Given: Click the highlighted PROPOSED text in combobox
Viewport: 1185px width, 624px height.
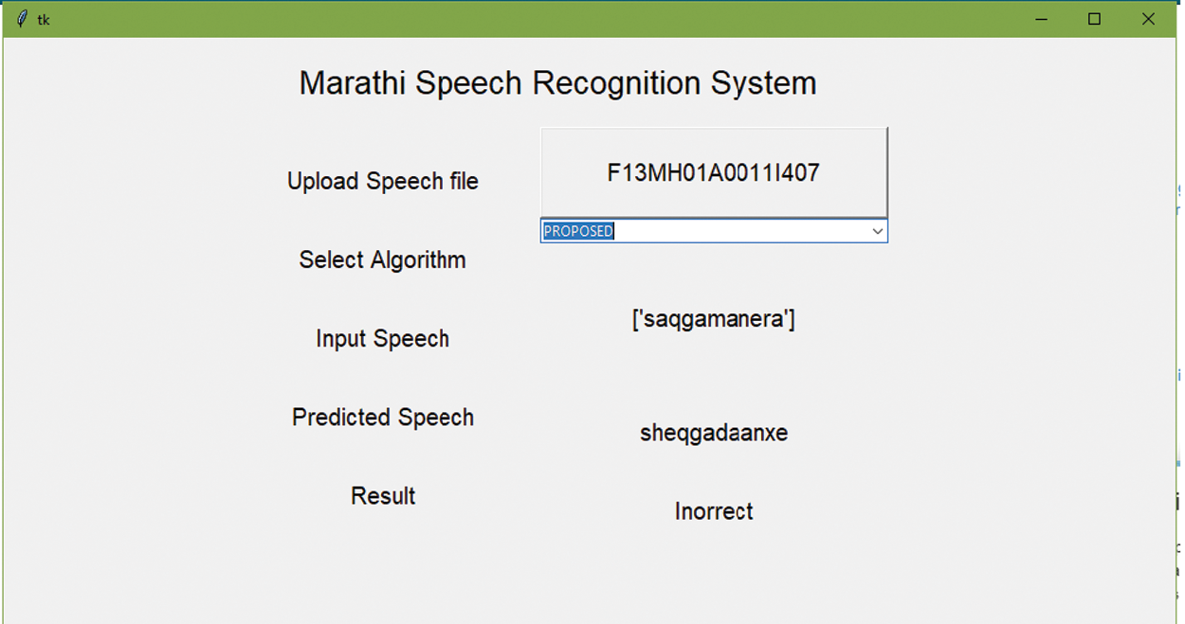Looking at the screenshot, I should pos(578,231).
